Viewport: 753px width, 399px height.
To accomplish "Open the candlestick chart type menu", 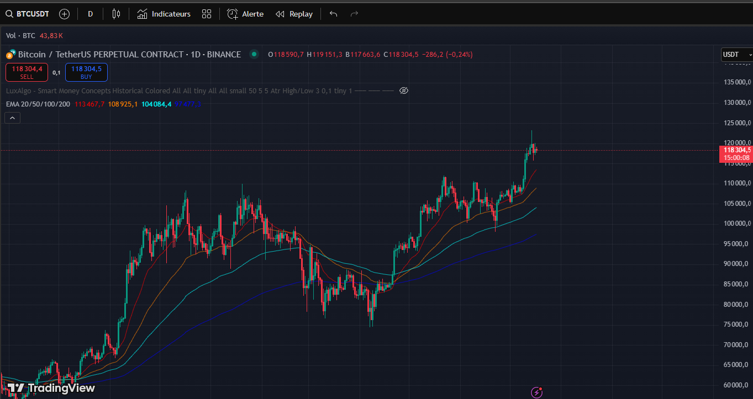I will click(116, 14).
